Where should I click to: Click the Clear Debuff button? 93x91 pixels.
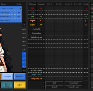74,87
